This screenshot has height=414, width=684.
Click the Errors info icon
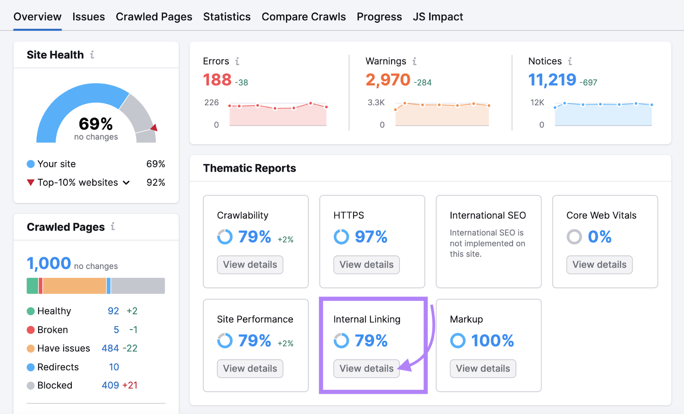[238, 61]
